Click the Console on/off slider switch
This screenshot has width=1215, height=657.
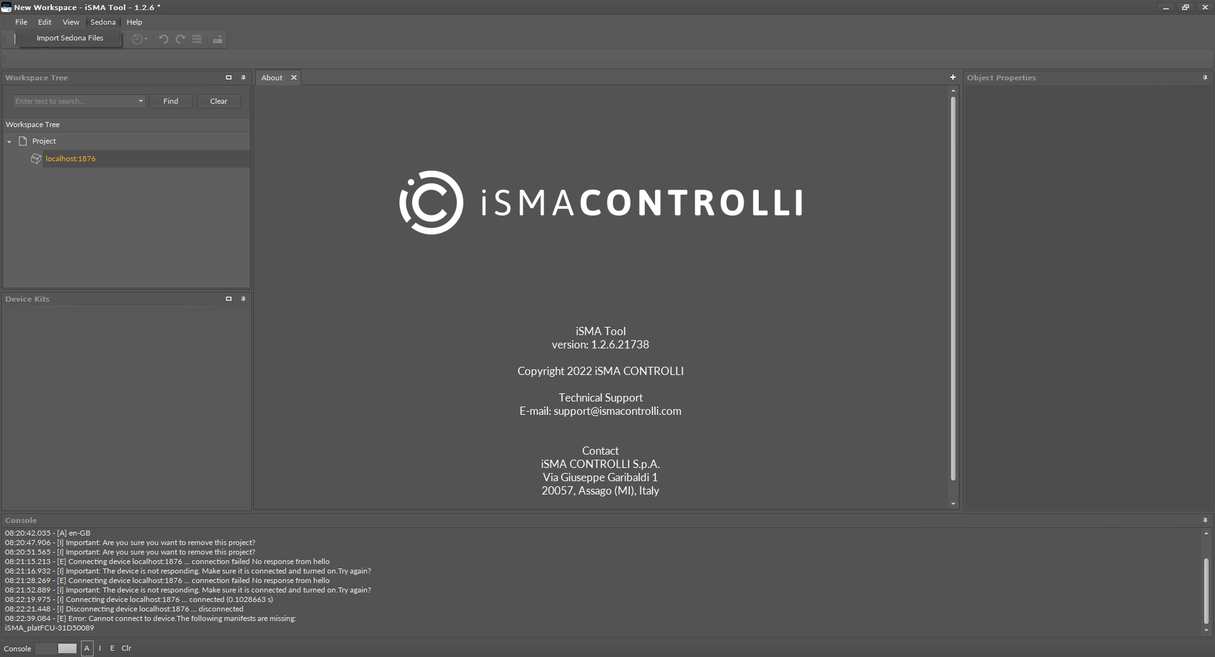click(56, 648)
